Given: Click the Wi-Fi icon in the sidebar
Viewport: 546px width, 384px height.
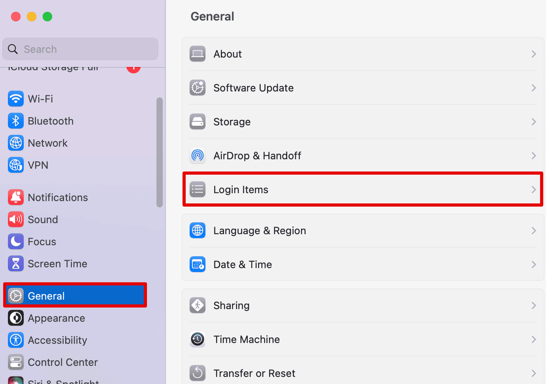Looking at the screenshot, I should [16, 99].
